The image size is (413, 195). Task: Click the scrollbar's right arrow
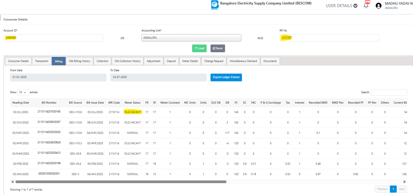coord(405,182)
